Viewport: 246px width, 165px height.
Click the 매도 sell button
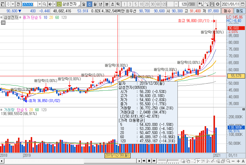tap(240, 11)
